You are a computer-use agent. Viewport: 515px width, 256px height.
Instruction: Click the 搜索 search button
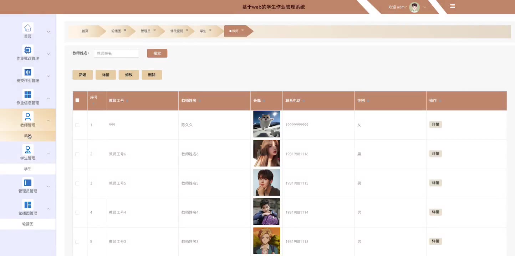[157, 53]
